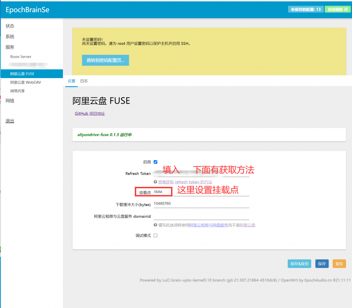
Task: Expand the 网络 menu in sidebar
Action: click(10, 101)
